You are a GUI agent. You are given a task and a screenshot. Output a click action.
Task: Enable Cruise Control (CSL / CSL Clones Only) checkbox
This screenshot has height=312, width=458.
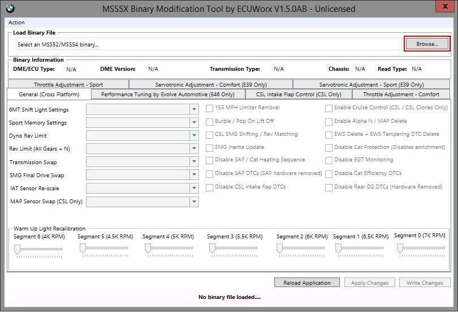[x=329, y=108]
